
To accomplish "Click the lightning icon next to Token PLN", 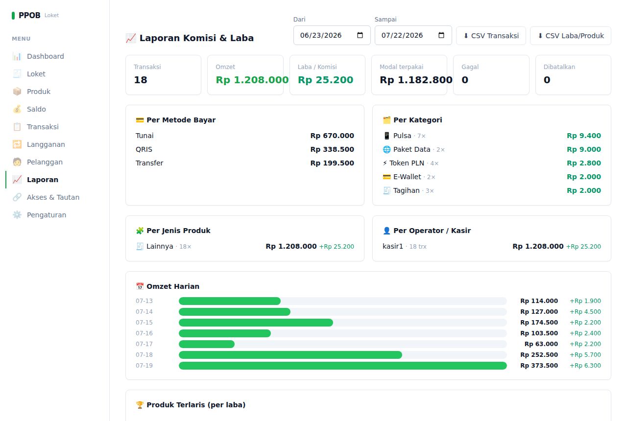I will click(x=385, y=163).
